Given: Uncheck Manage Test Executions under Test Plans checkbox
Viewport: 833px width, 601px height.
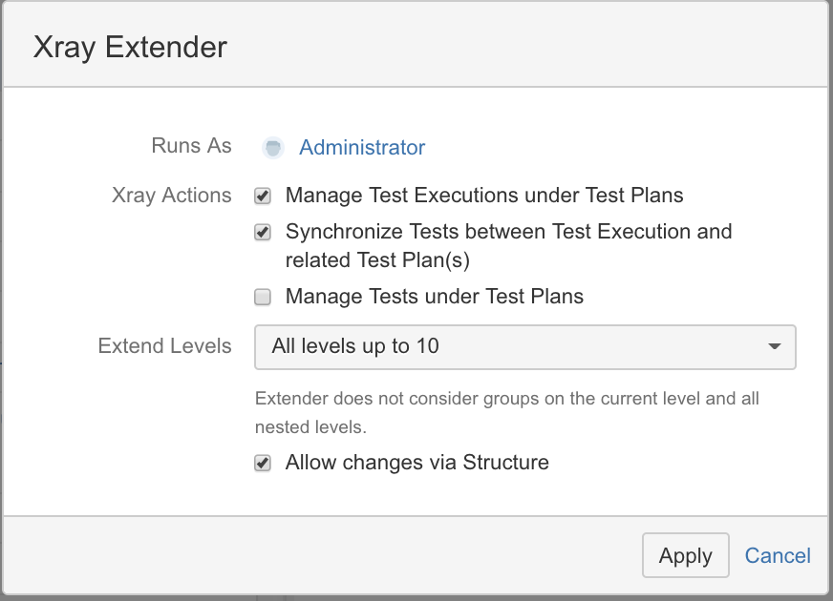Looking at the screenshot, I should [x=263, y=196].
